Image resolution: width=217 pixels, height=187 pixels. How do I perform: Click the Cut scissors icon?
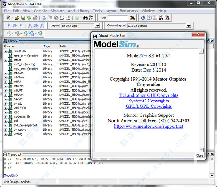coord(44,18)
